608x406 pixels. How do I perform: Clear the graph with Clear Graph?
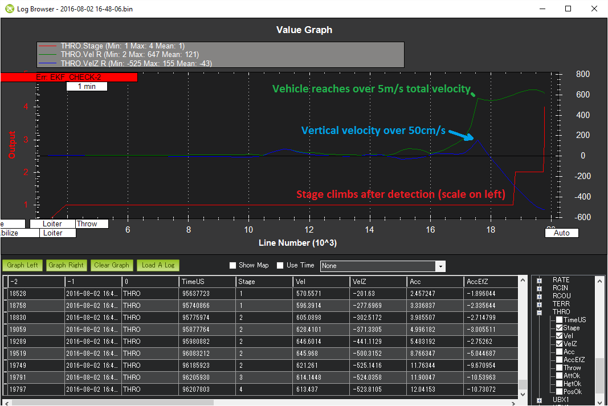tap(112, 265)
